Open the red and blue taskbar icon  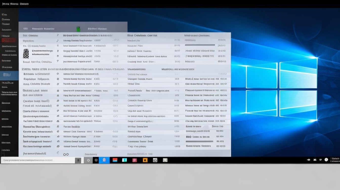(x=115, y=160)
